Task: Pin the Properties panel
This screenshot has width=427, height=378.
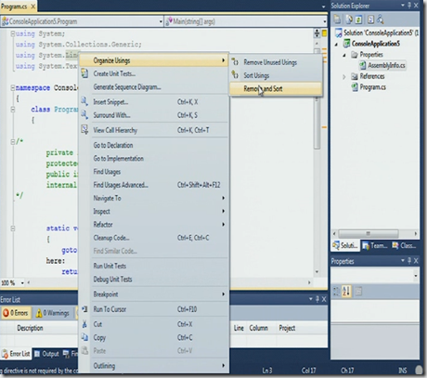Action: point(409,261)
